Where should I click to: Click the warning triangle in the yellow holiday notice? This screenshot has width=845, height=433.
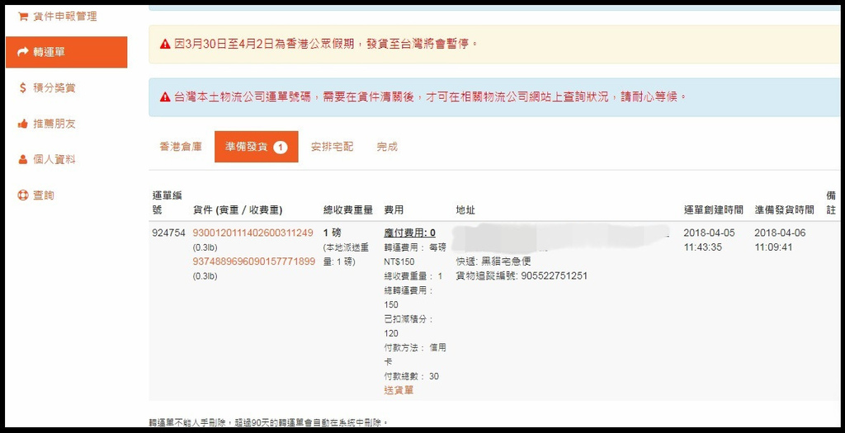(165, 44)
